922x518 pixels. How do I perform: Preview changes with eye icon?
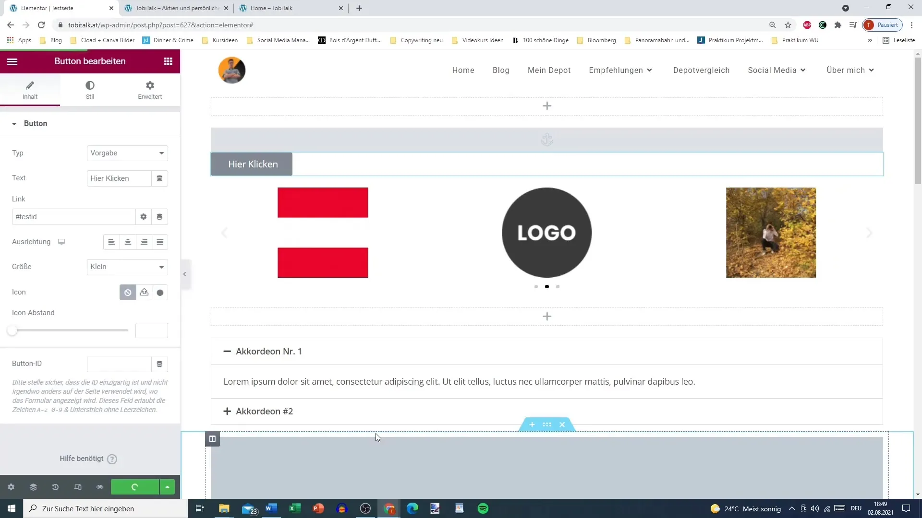coord(100,487)
